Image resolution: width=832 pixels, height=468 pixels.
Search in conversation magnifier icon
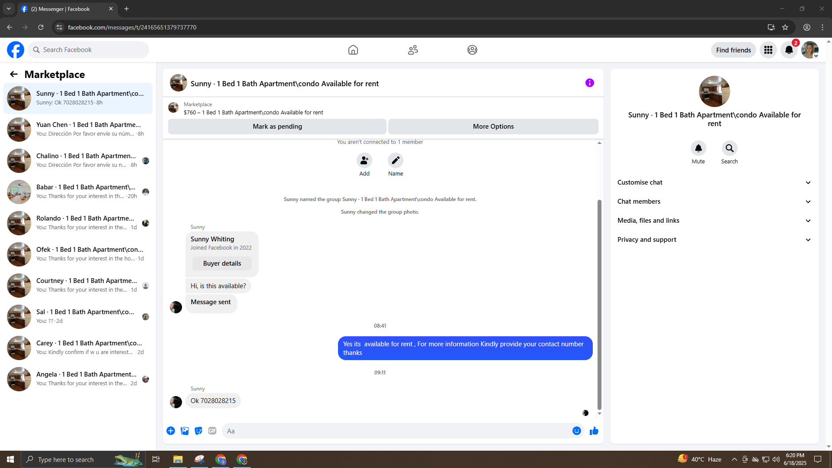pyautogui.click(x=730, y=148)
